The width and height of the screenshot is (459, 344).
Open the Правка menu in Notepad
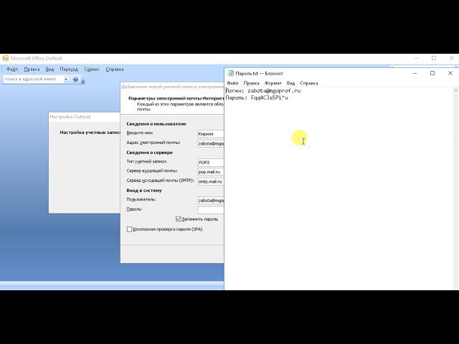point(251,83)
